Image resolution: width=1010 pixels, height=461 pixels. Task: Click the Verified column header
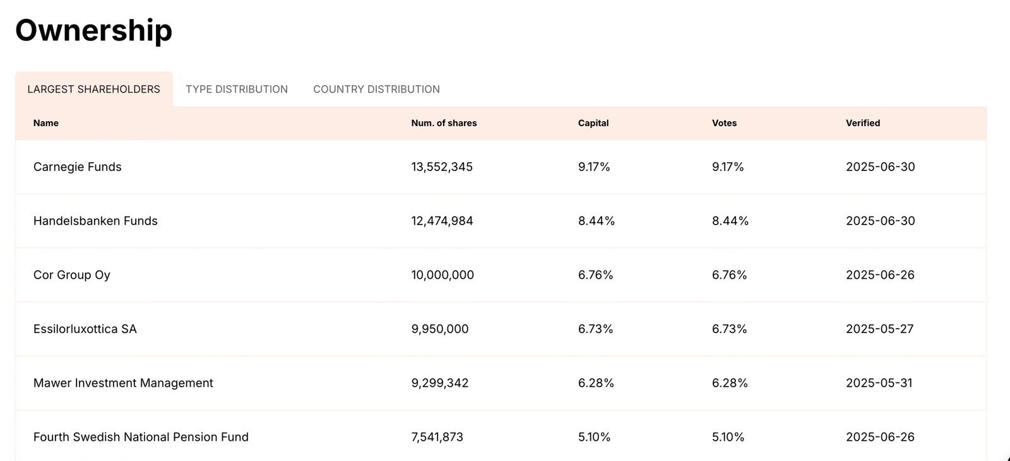point(863,123)
